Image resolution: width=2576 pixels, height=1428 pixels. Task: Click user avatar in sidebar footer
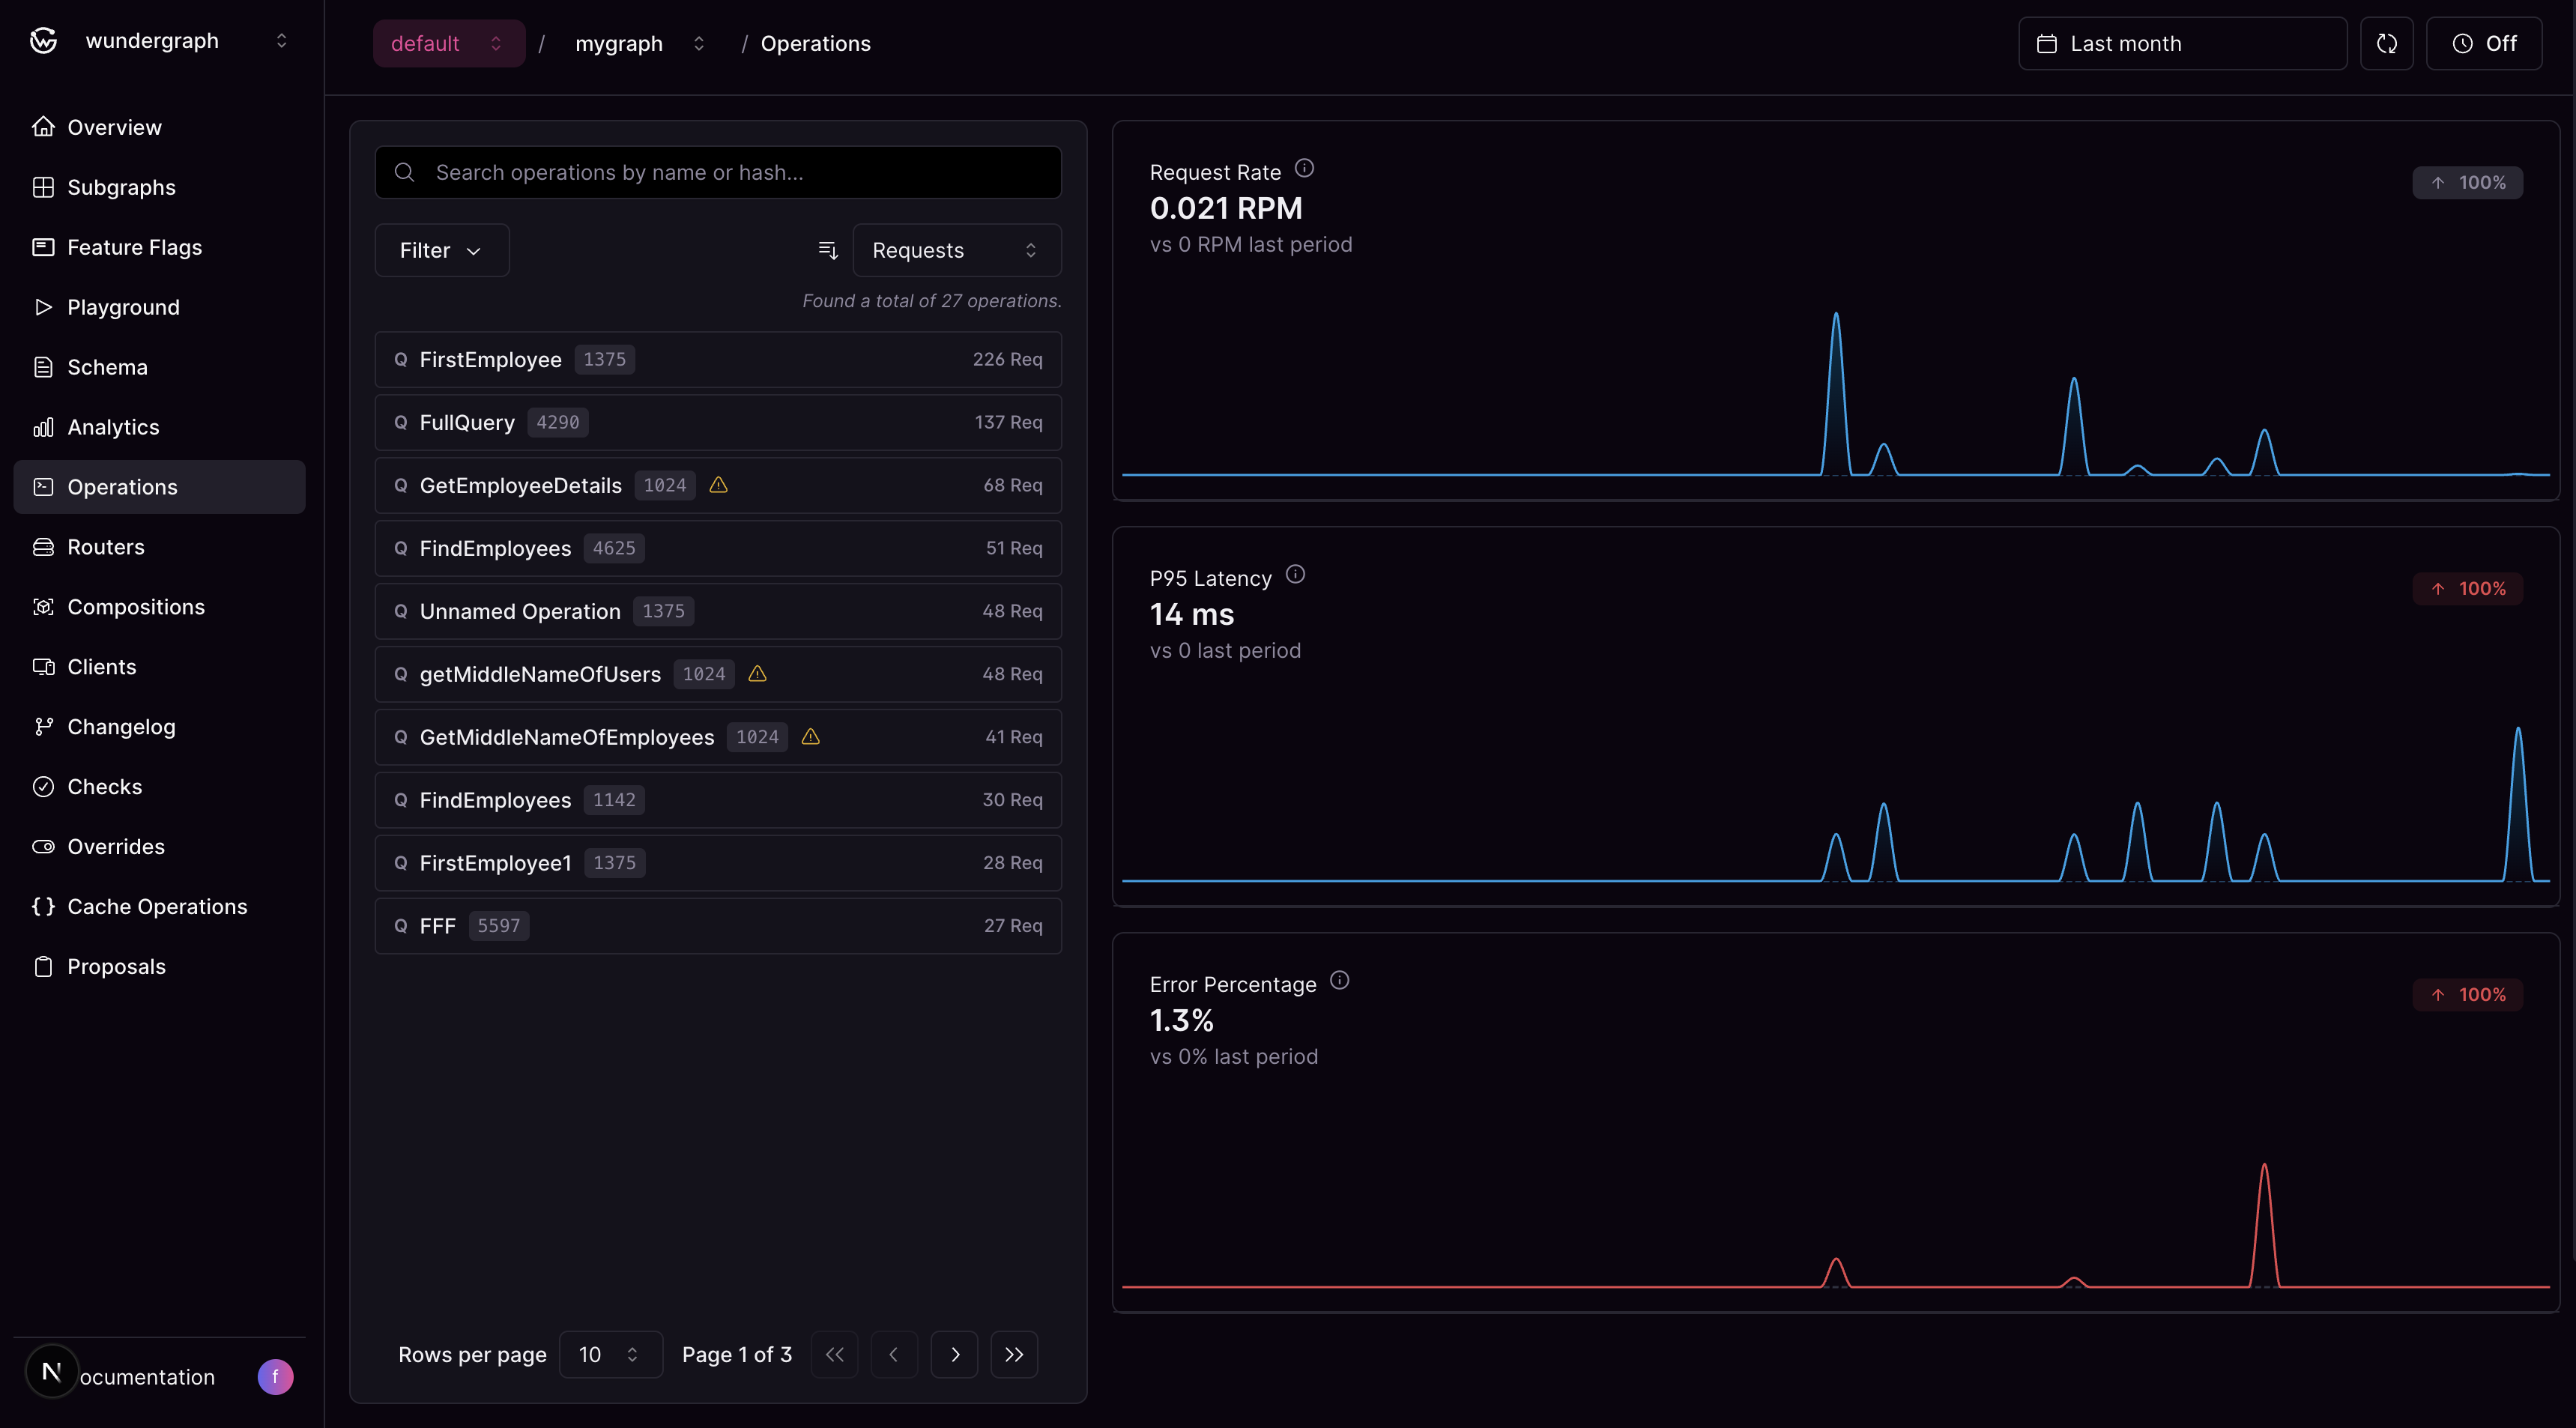(x=275, y=1376)
